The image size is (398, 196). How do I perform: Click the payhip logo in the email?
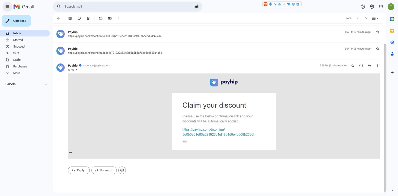pyautogui.click(x=224, y=82)
